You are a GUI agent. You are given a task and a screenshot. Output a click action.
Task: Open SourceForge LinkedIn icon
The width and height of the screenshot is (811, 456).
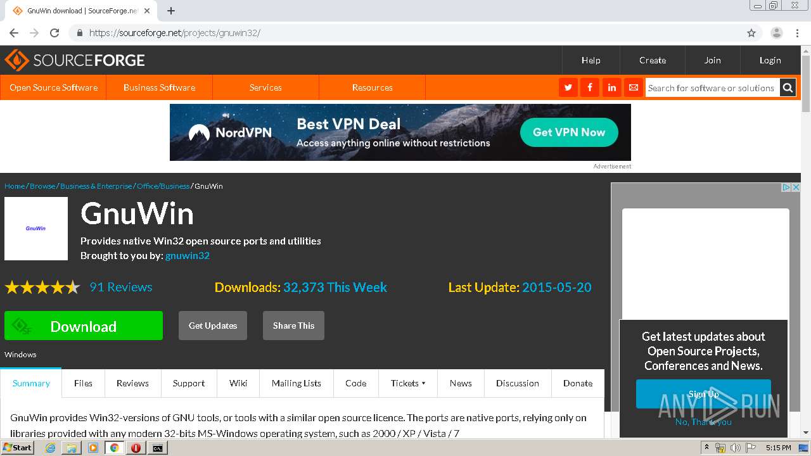(x=611, y=87)
